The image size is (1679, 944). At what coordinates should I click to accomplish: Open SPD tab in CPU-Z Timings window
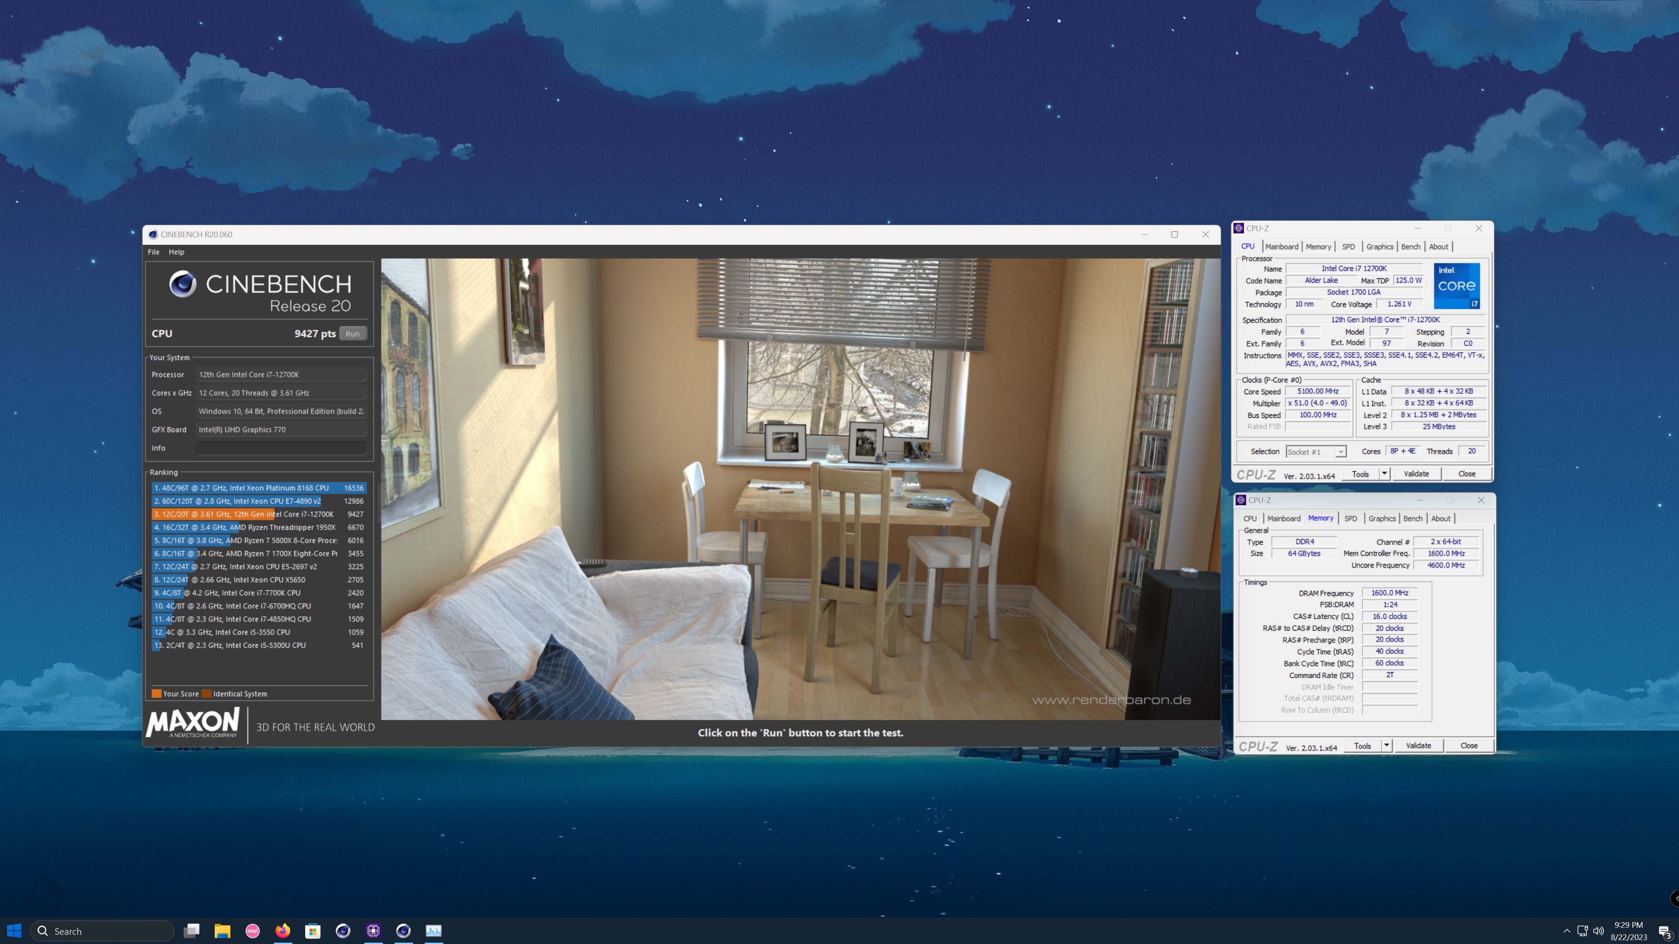coord(1351,518)
